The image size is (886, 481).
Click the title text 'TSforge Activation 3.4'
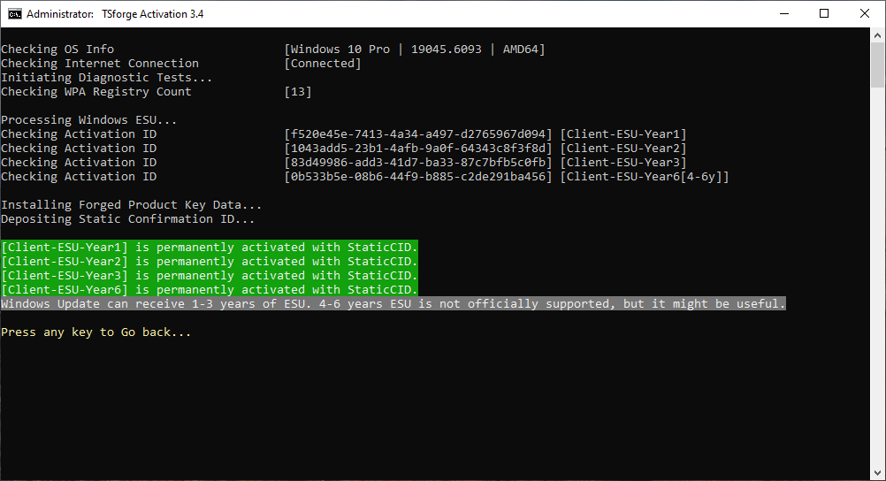click(153, 14)
